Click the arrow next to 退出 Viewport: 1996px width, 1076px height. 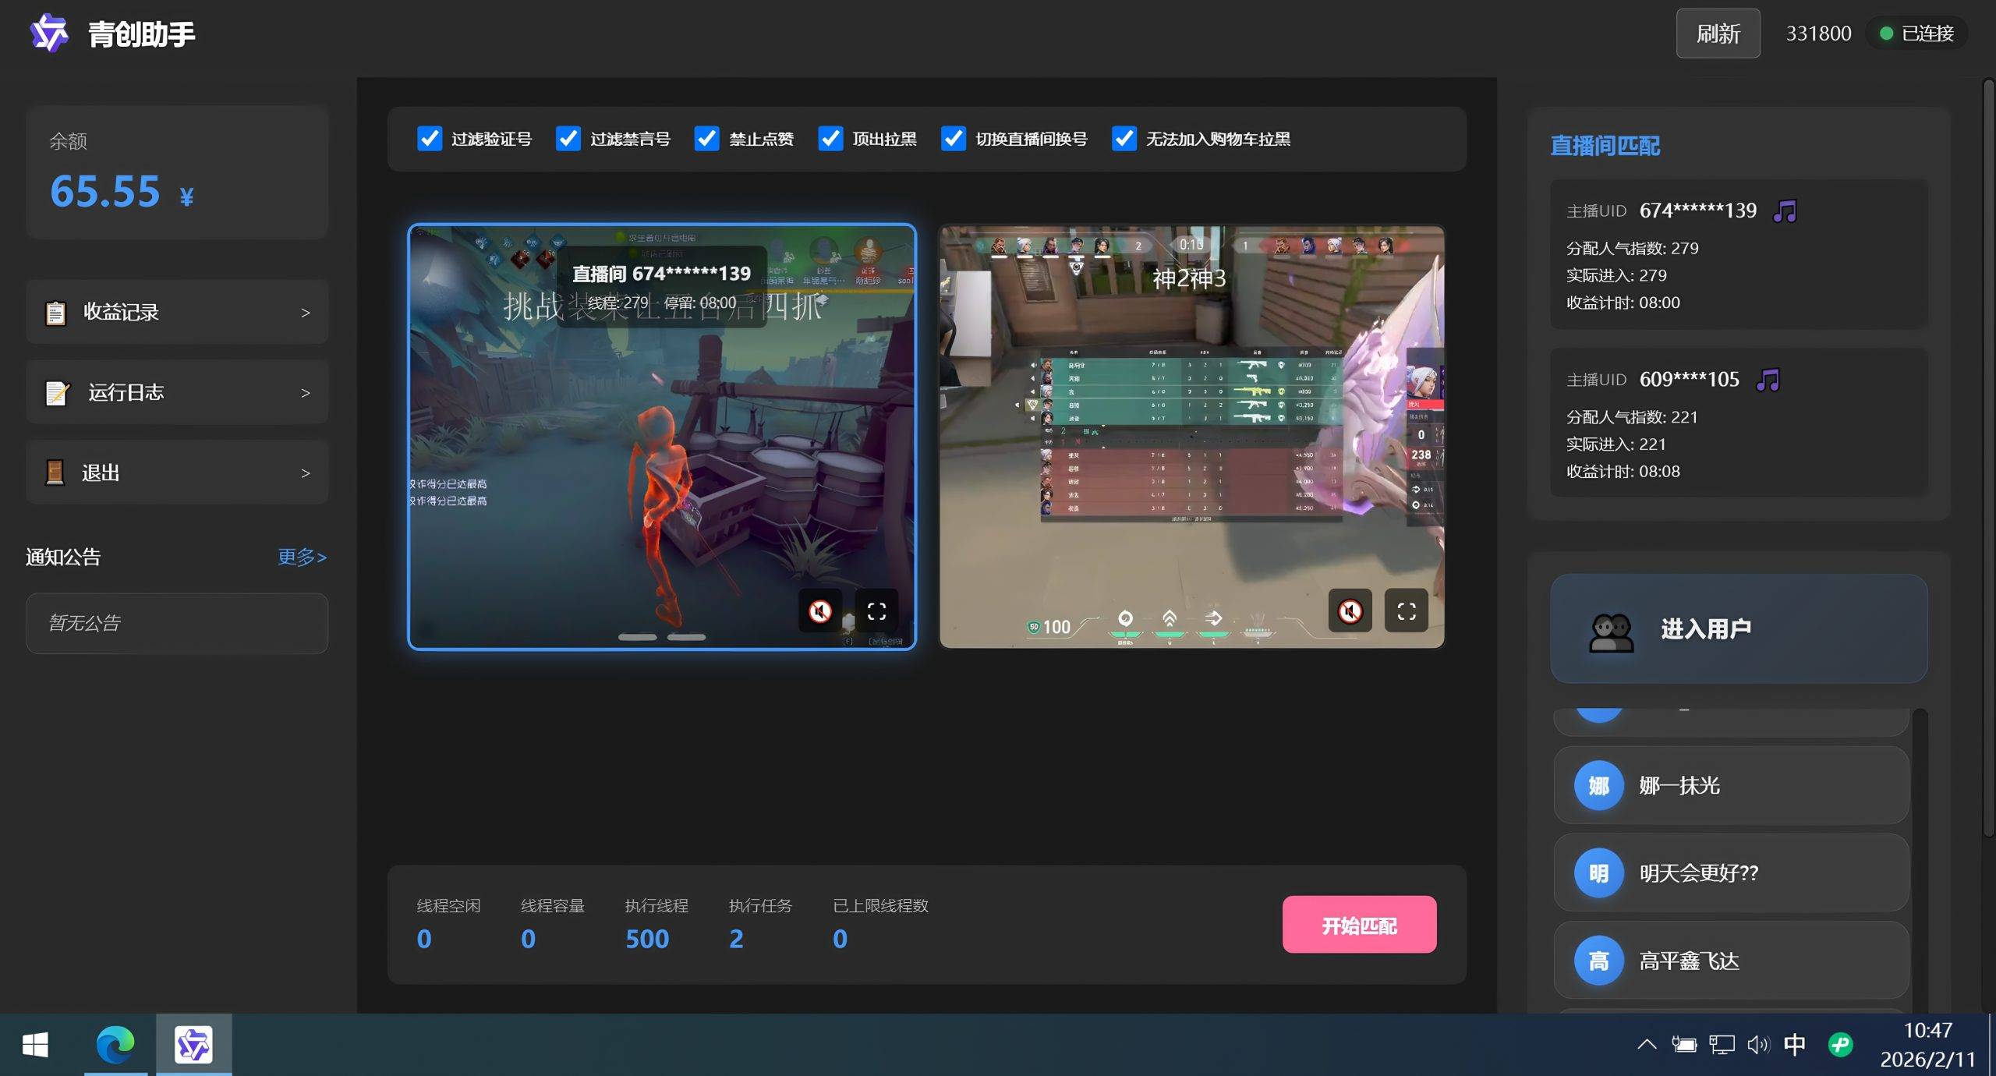pyautogui.click(x=306, y=473)
